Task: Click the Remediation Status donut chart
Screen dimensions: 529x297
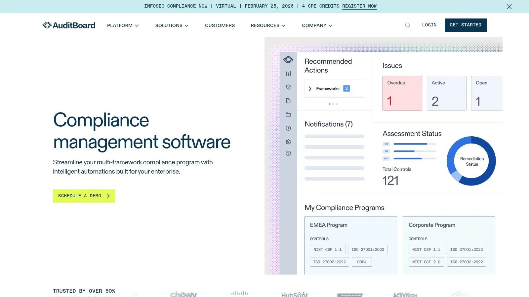Action: (x=471, y=161)
